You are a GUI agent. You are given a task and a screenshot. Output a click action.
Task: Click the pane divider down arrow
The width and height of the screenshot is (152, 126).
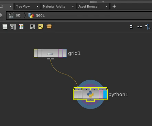103,2
